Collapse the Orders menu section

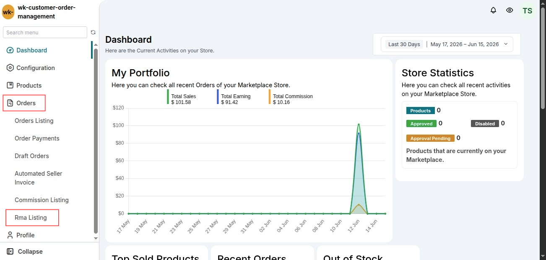(24, 103)
